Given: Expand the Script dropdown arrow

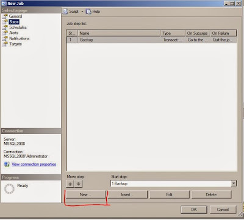Looking at the screenshot, I should (x=82, y=12).
